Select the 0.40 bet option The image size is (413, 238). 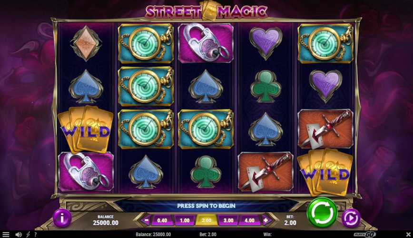click(x=162, y=220)
